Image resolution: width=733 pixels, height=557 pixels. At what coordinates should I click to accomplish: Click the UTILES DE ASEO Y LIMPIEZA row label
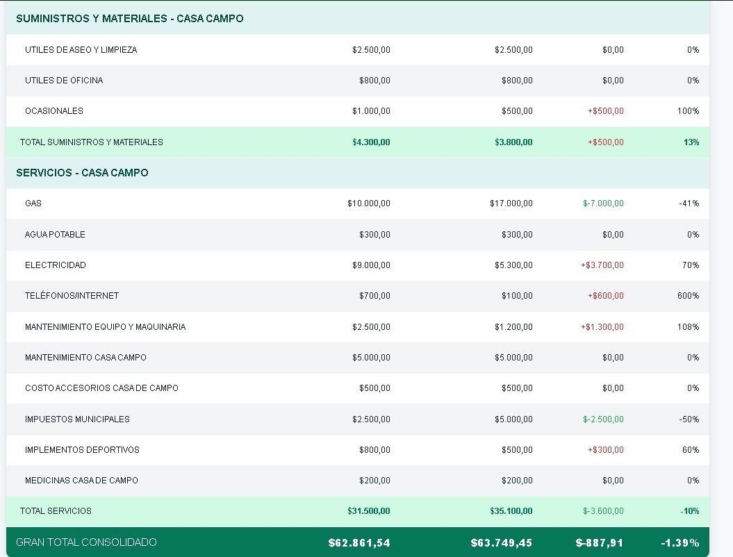81,50
